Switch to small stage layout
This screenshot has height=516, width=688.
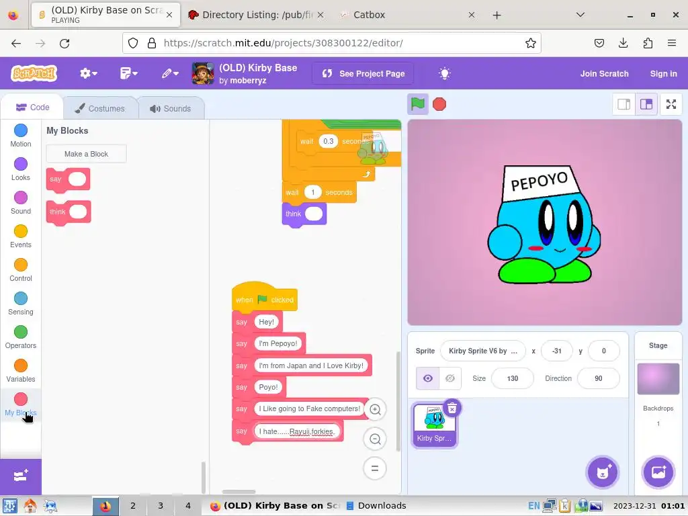tap(623, 104)
